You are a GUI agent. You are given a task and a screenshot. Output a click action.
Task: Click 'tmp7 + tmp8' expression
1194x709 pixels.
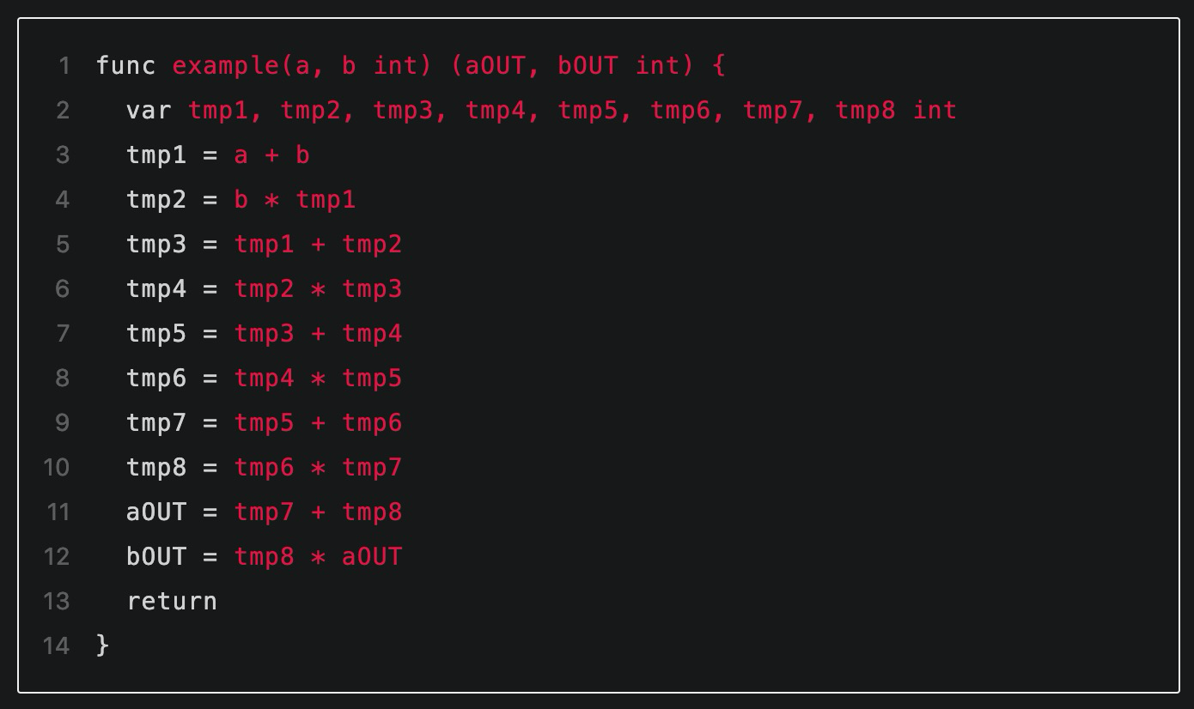point(318,512)
